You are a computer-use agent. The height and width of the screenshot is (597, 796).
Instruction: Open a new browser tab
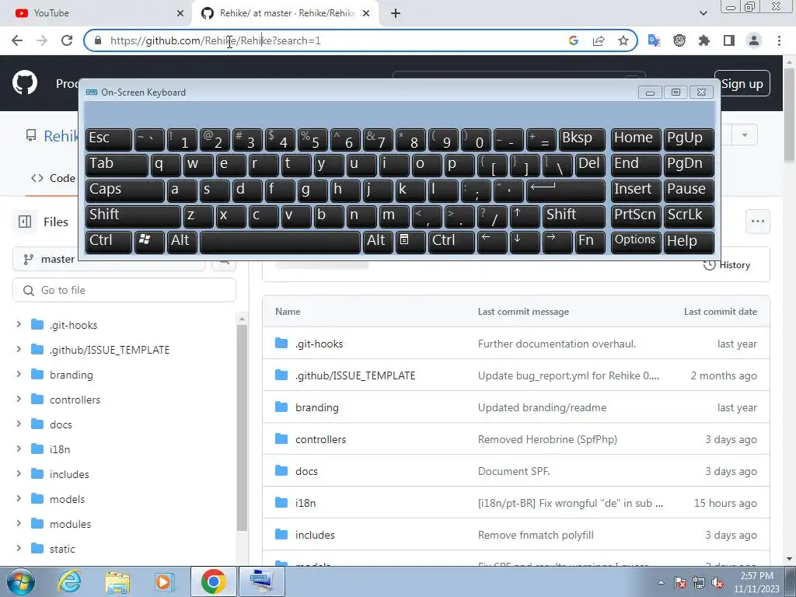click(x=396, y=13)
